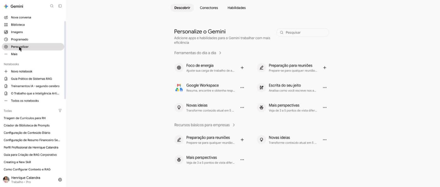Add Foco de energia with plus icon

[242, 68]
